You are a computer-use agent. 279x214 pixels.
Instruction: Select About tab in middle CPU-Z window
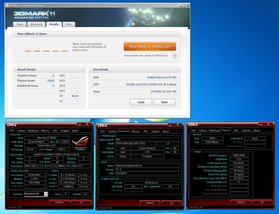tap(166, 131)
